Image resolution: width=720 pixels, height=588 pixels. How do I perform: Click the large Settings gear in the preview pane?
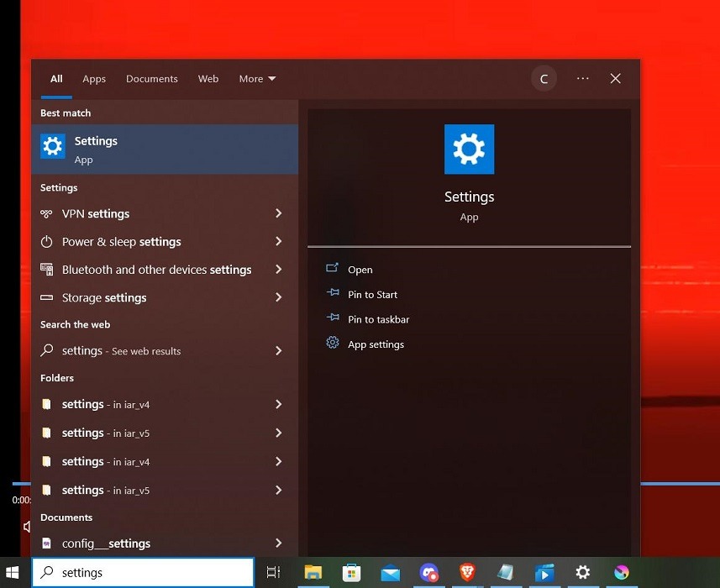click(x=469, y=149)
